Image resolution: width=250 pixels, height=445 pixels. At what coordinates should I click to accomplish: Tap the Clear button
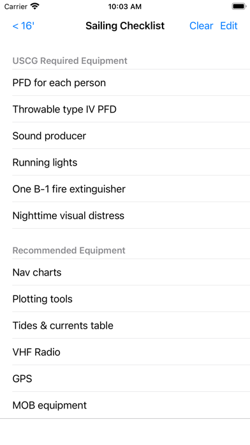[201, 26]
